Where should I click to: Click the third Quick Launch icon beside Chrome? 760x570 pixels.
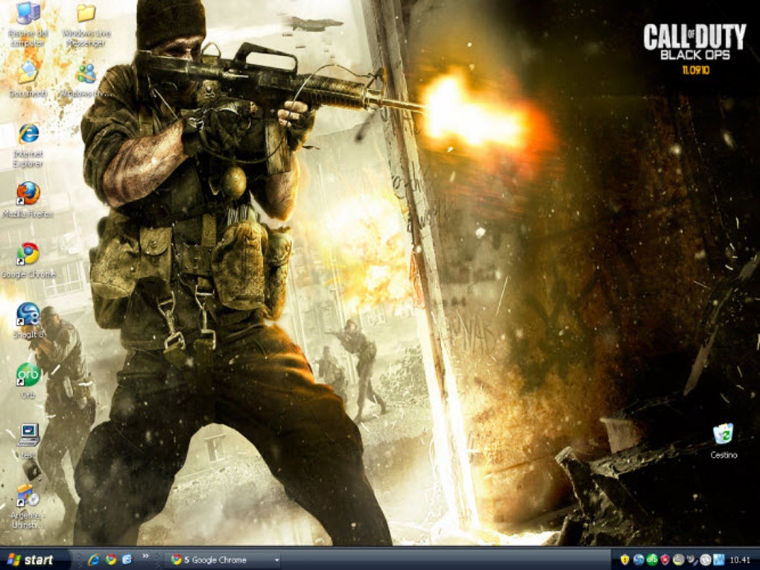click(x=127, y=560)
